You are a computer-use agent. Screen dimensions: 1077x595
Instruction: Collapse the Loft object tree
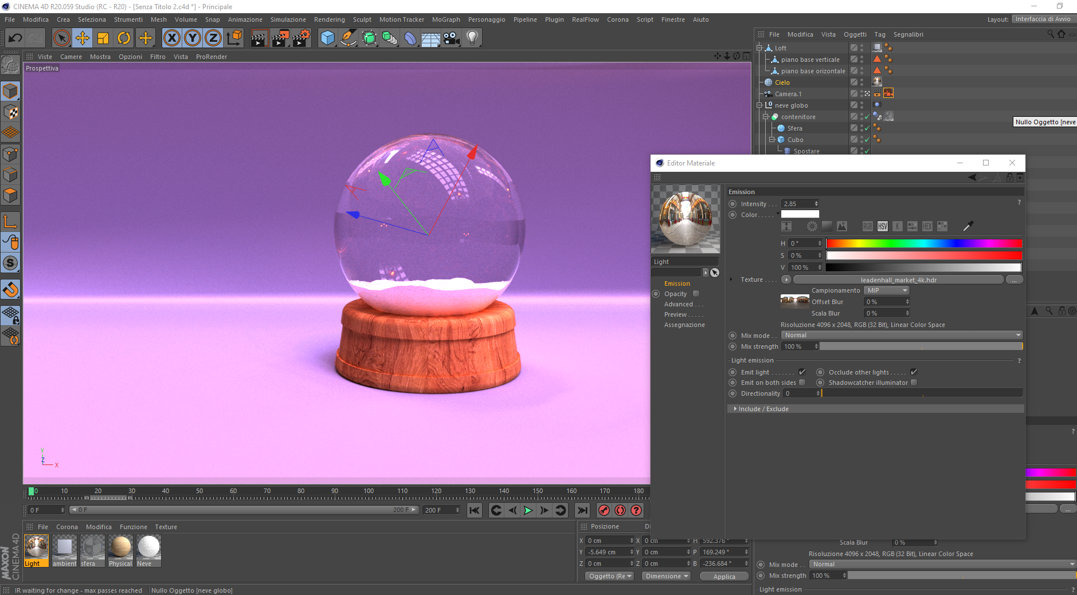point(759,48)
